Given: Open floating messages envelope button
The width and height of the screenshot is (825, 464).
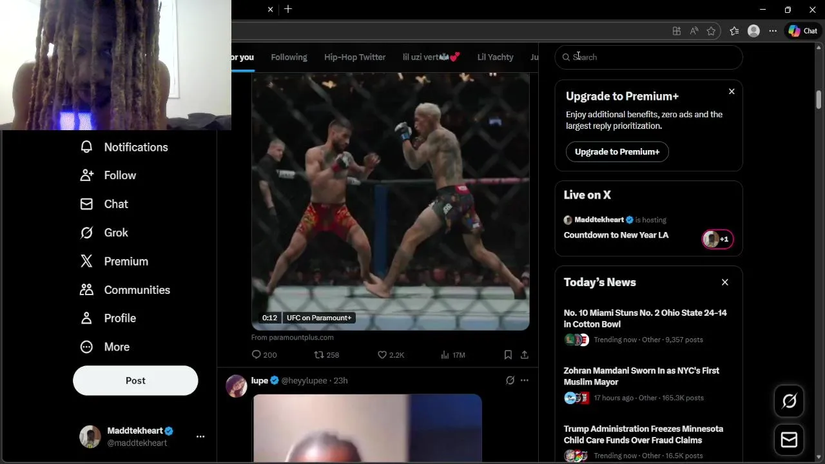Looking at the screenshot, I should click(789, 440).
